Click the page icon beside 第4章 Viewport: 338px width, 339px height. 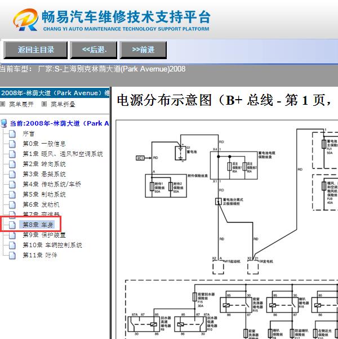12,185
